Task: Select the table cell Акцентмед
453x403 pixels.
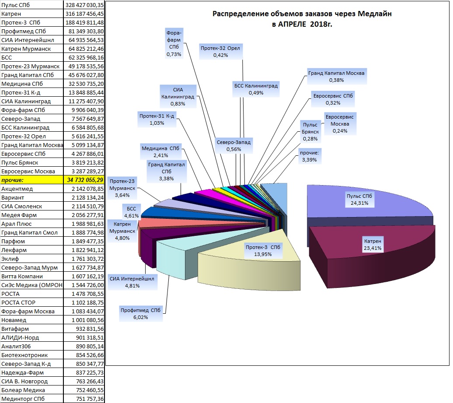Action: (x=31, y=189)
